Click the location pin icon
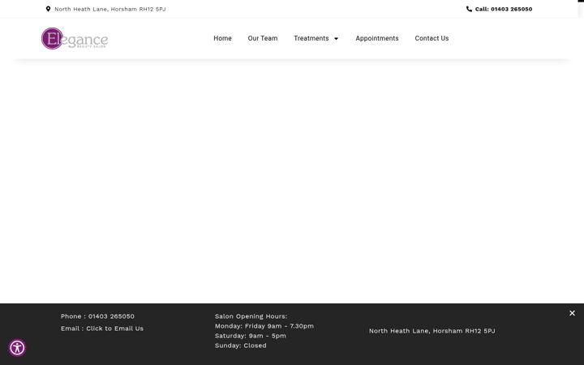 (48, 9)
